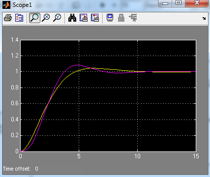Maximize the Scope1 window
210x177 pixels.
[x=179, y=3]
